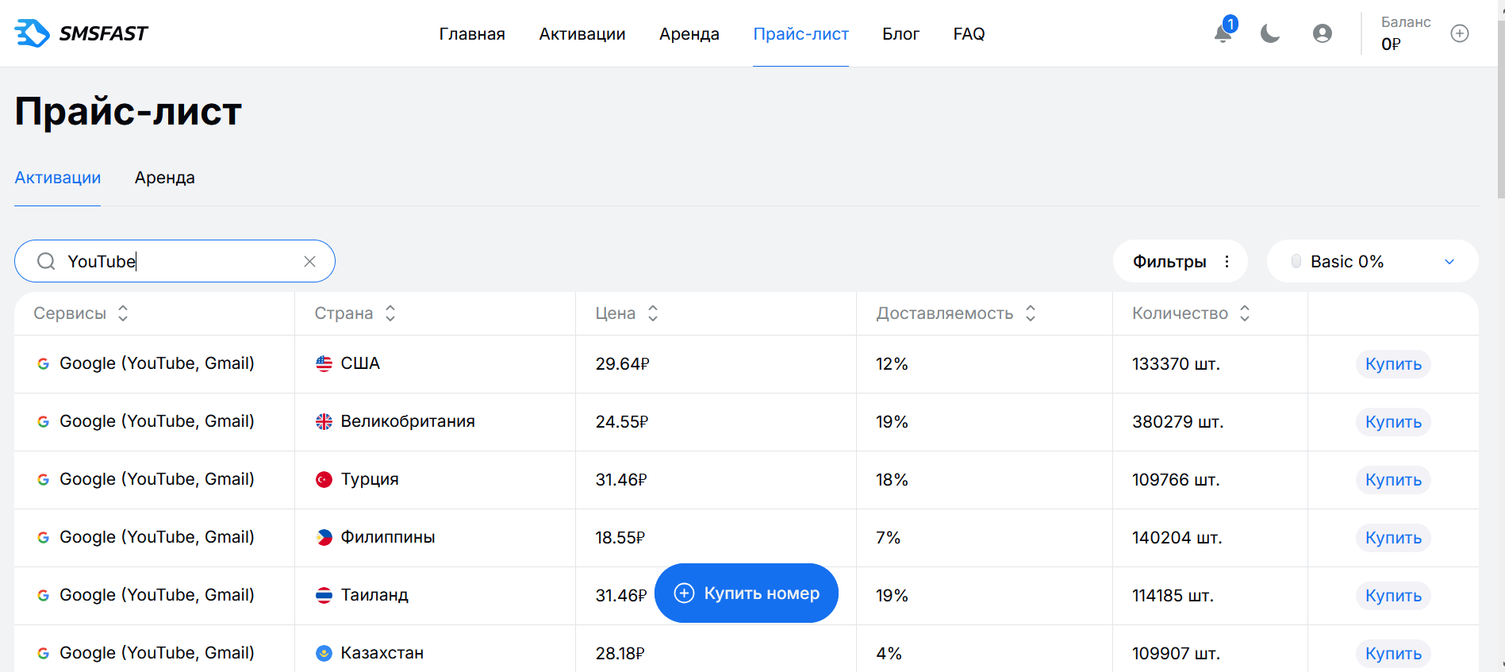The image size is (1505, 672).
Task: Open the FAQ page
Action: pos(969,34)
